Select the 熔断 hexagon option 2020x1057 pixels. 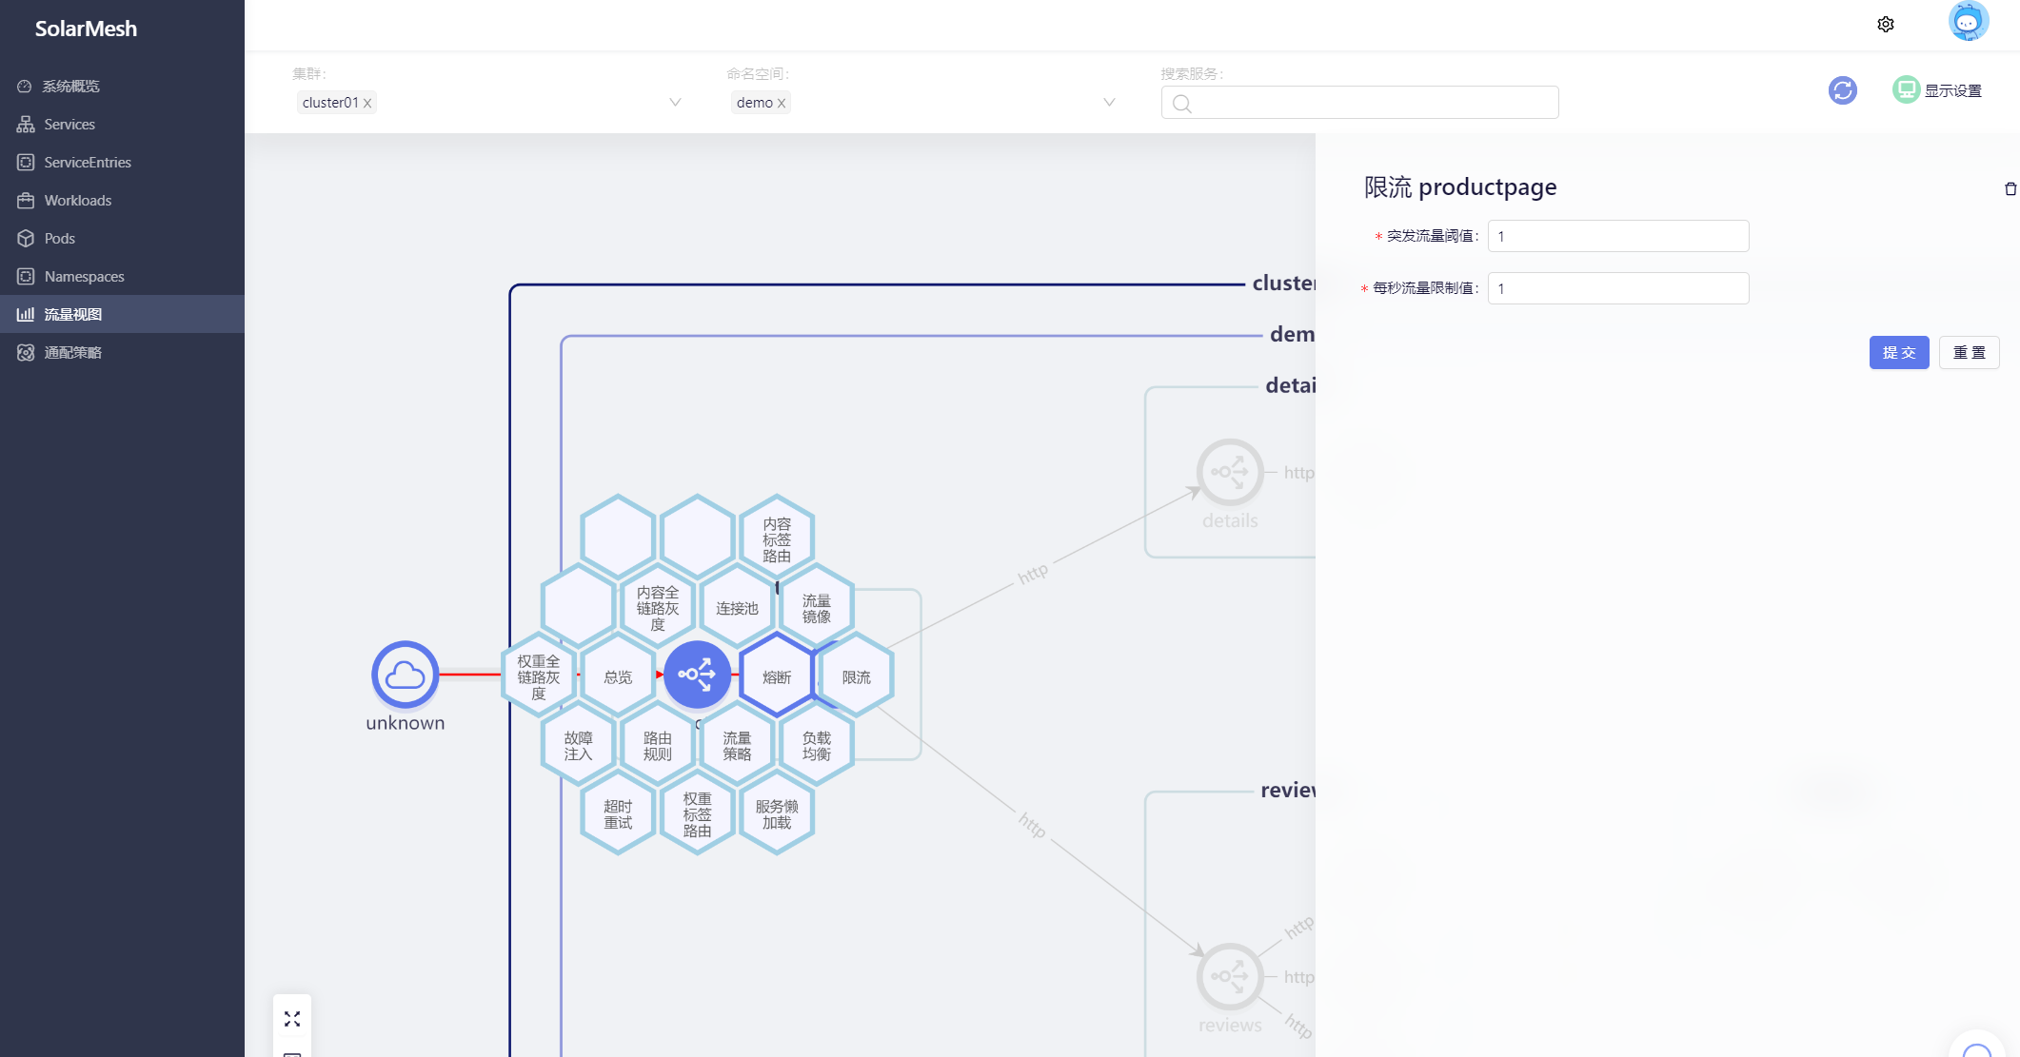pyautogui.click(x=777, y=676)
